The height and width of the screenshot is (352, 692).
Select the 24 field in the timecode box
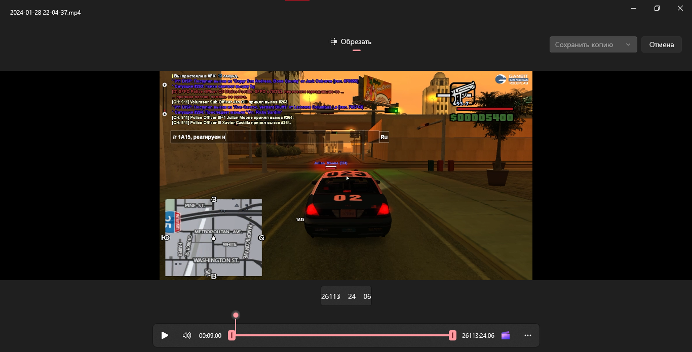(x=352, y=296)
